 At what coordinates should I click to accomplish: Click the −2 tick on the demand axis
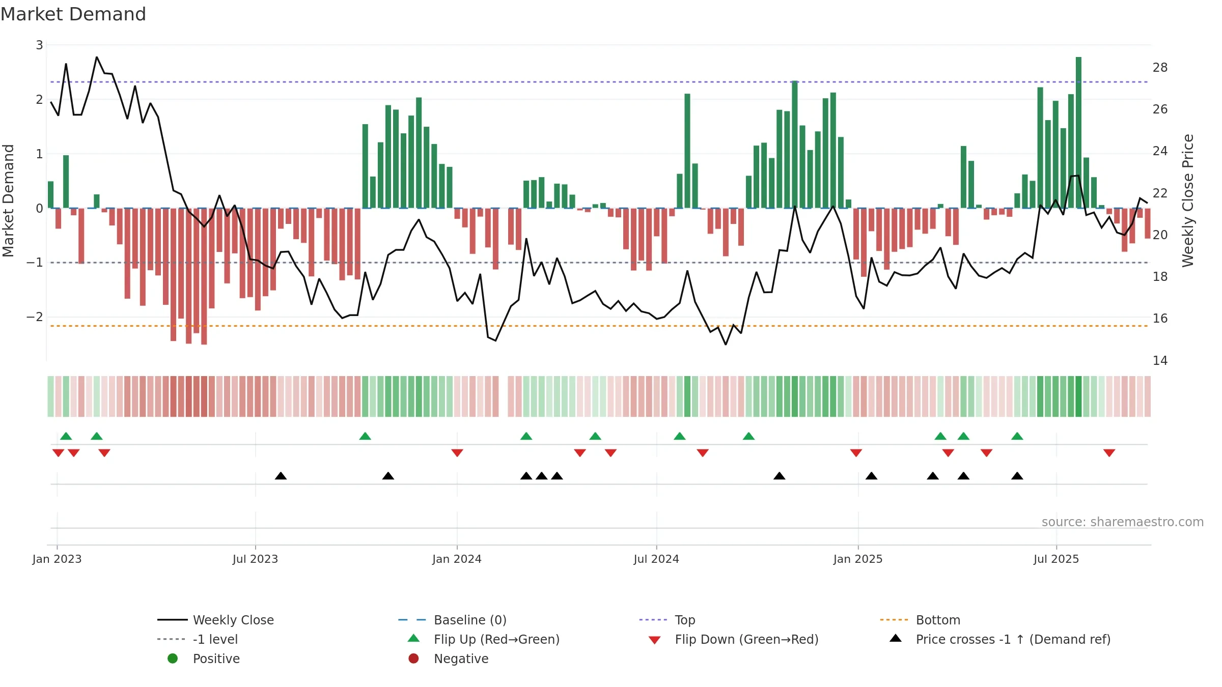pyautogui.click(x=35, y=317)
